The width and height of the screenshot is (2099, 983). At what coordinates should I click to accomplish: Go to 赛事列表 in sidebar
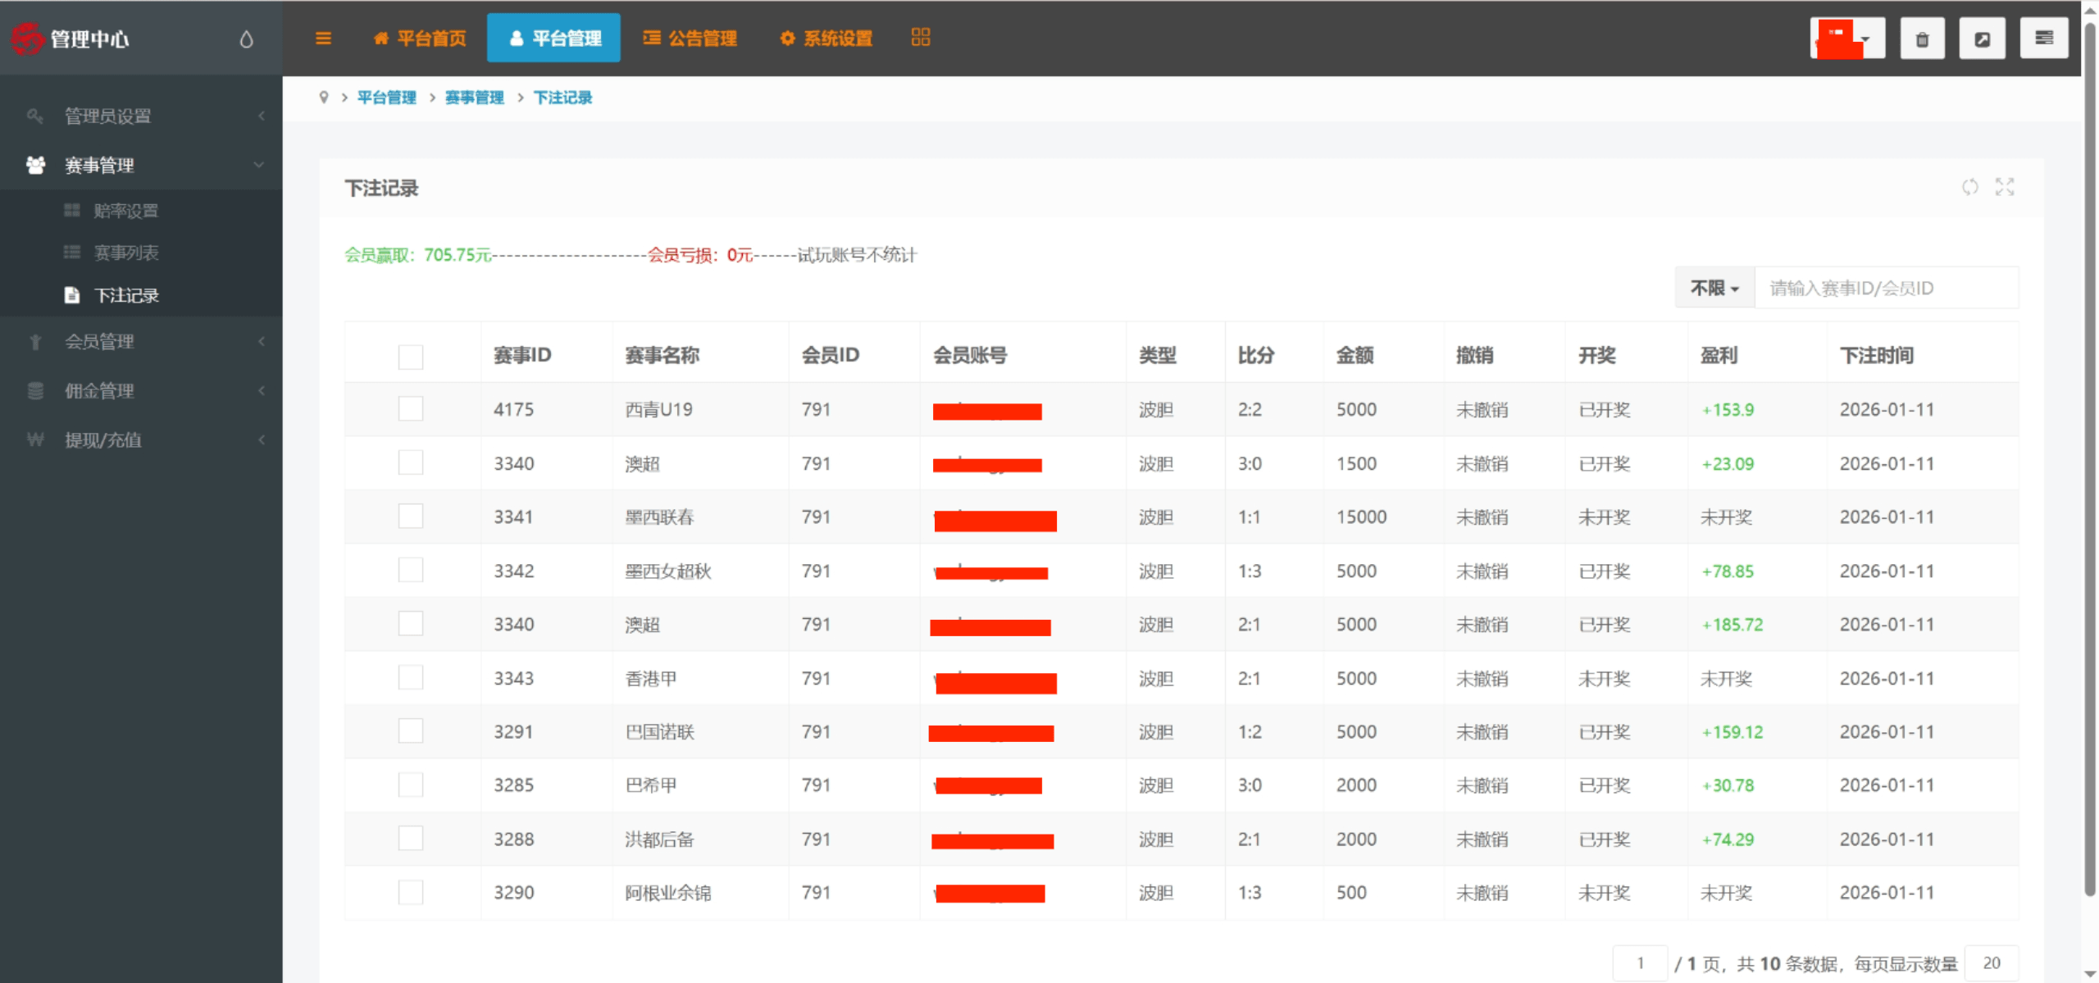point(125,253)
